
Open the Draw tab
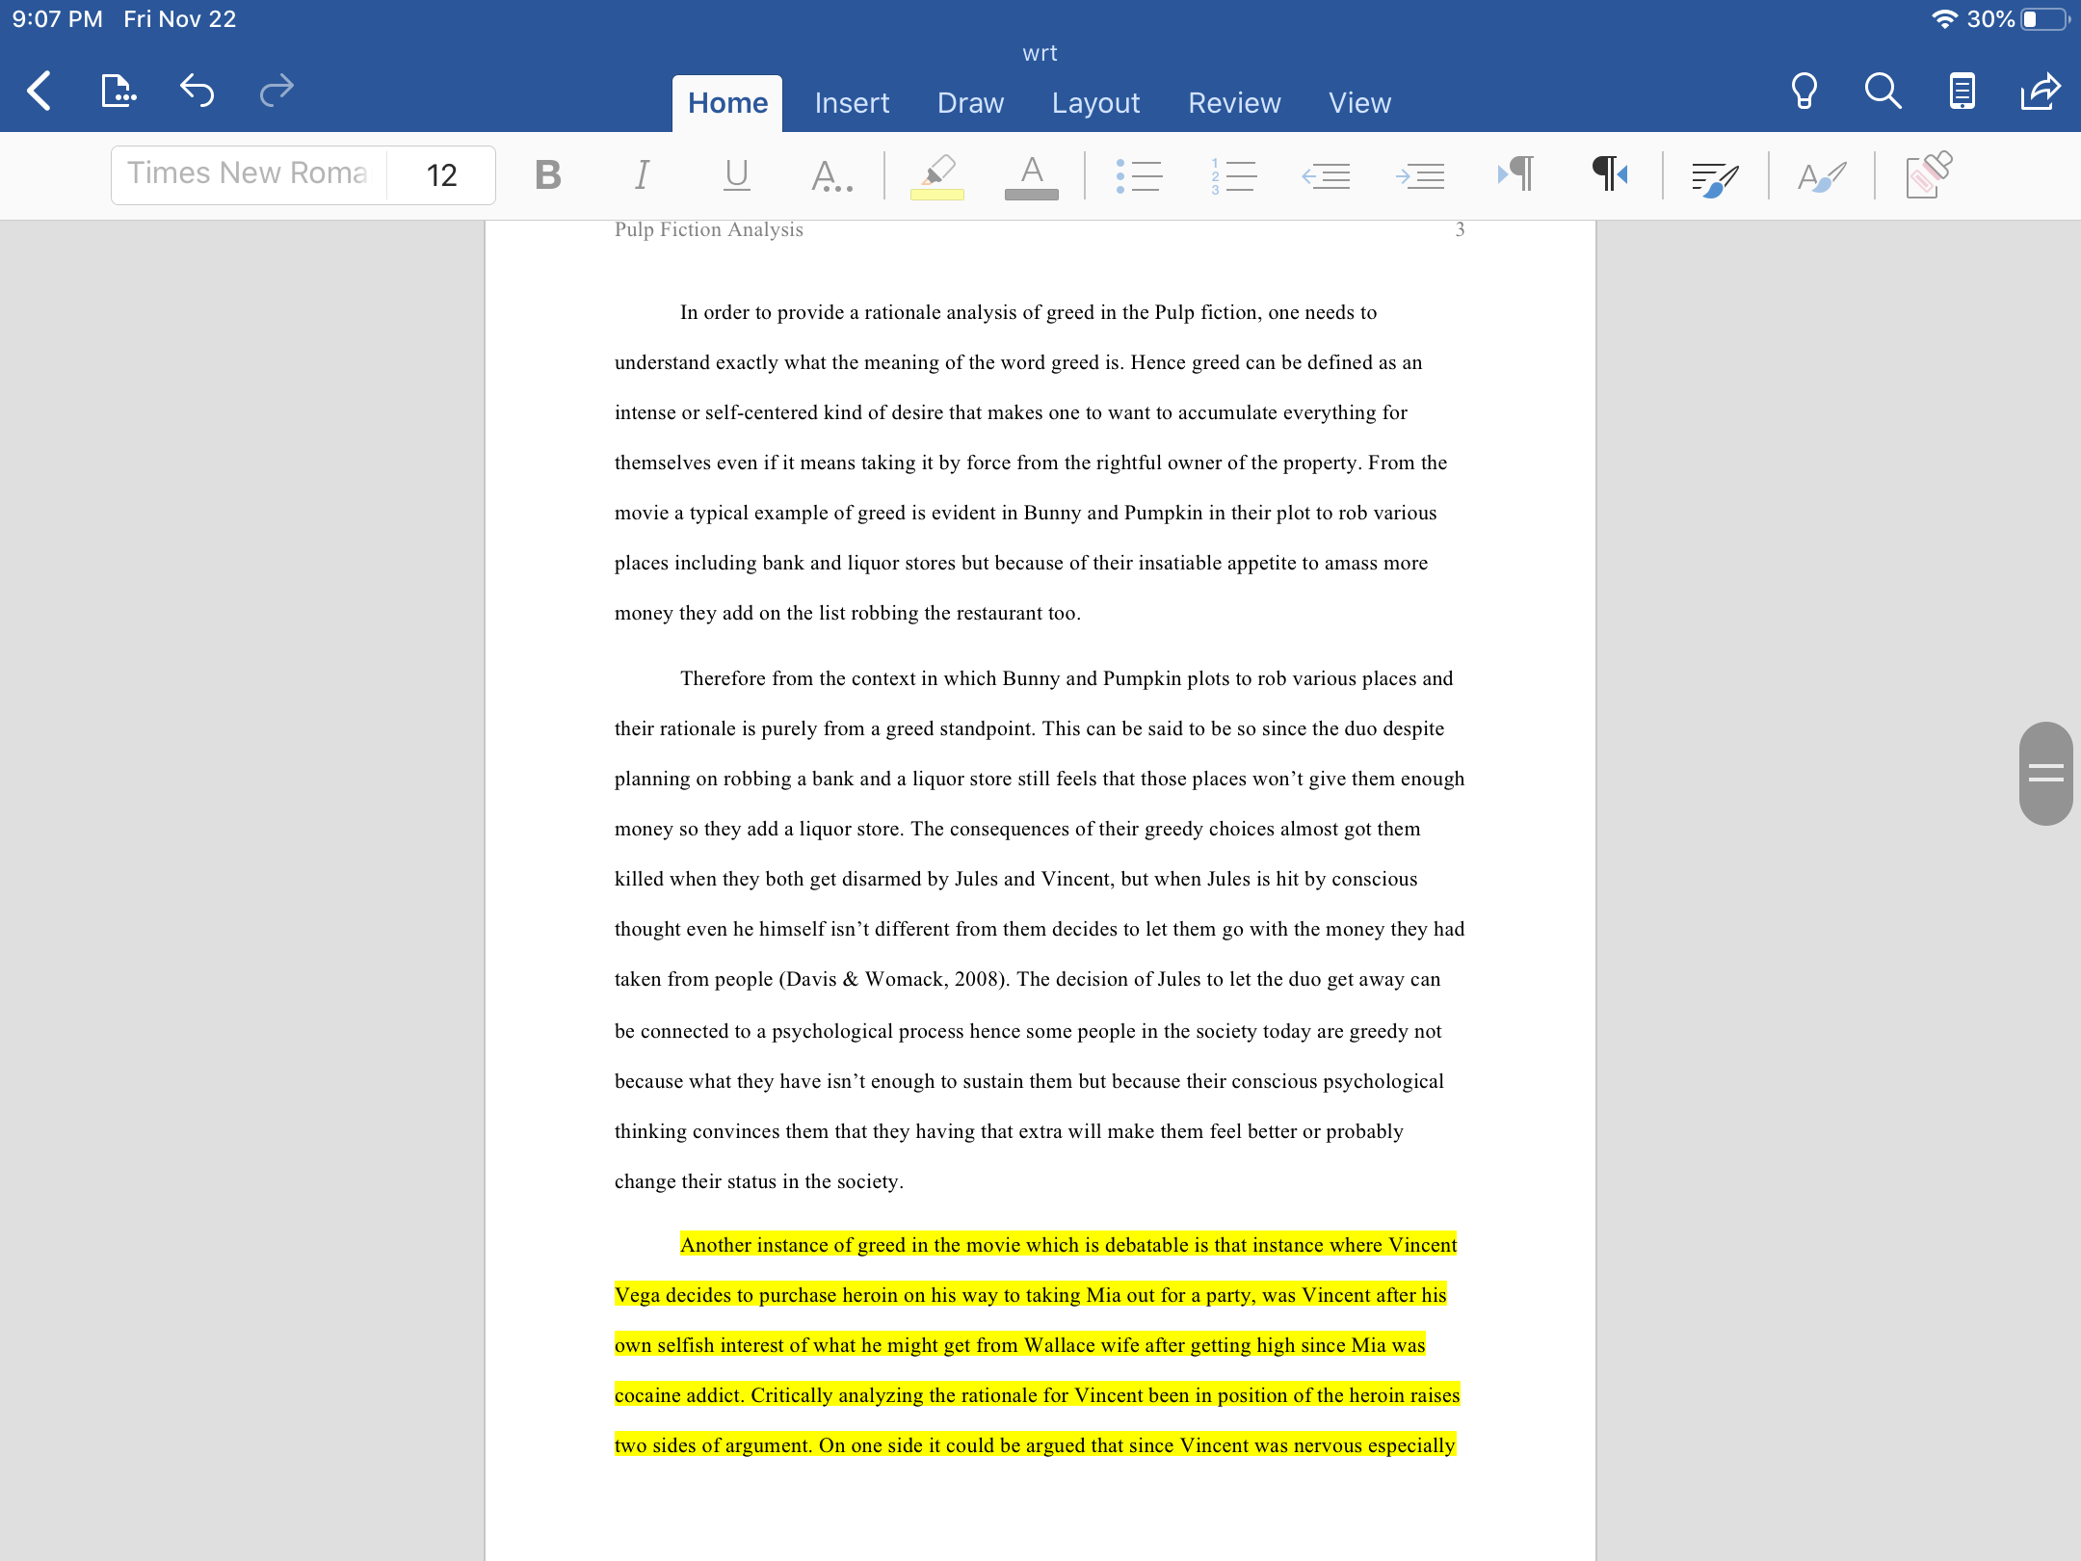click(x=970, y=103)
